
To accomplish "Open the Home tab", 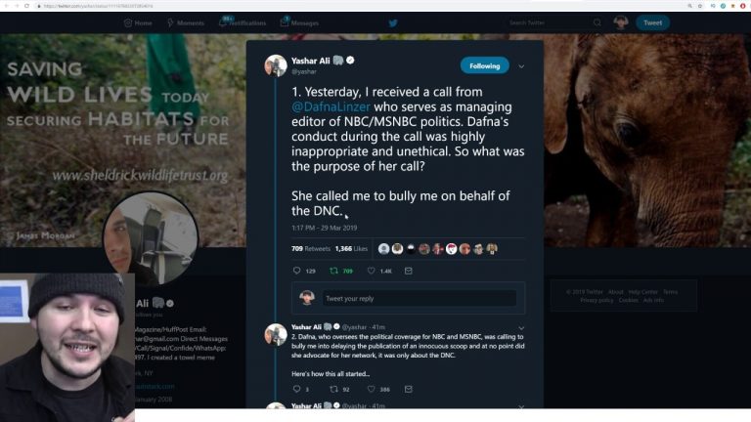I will coord(138,22).
